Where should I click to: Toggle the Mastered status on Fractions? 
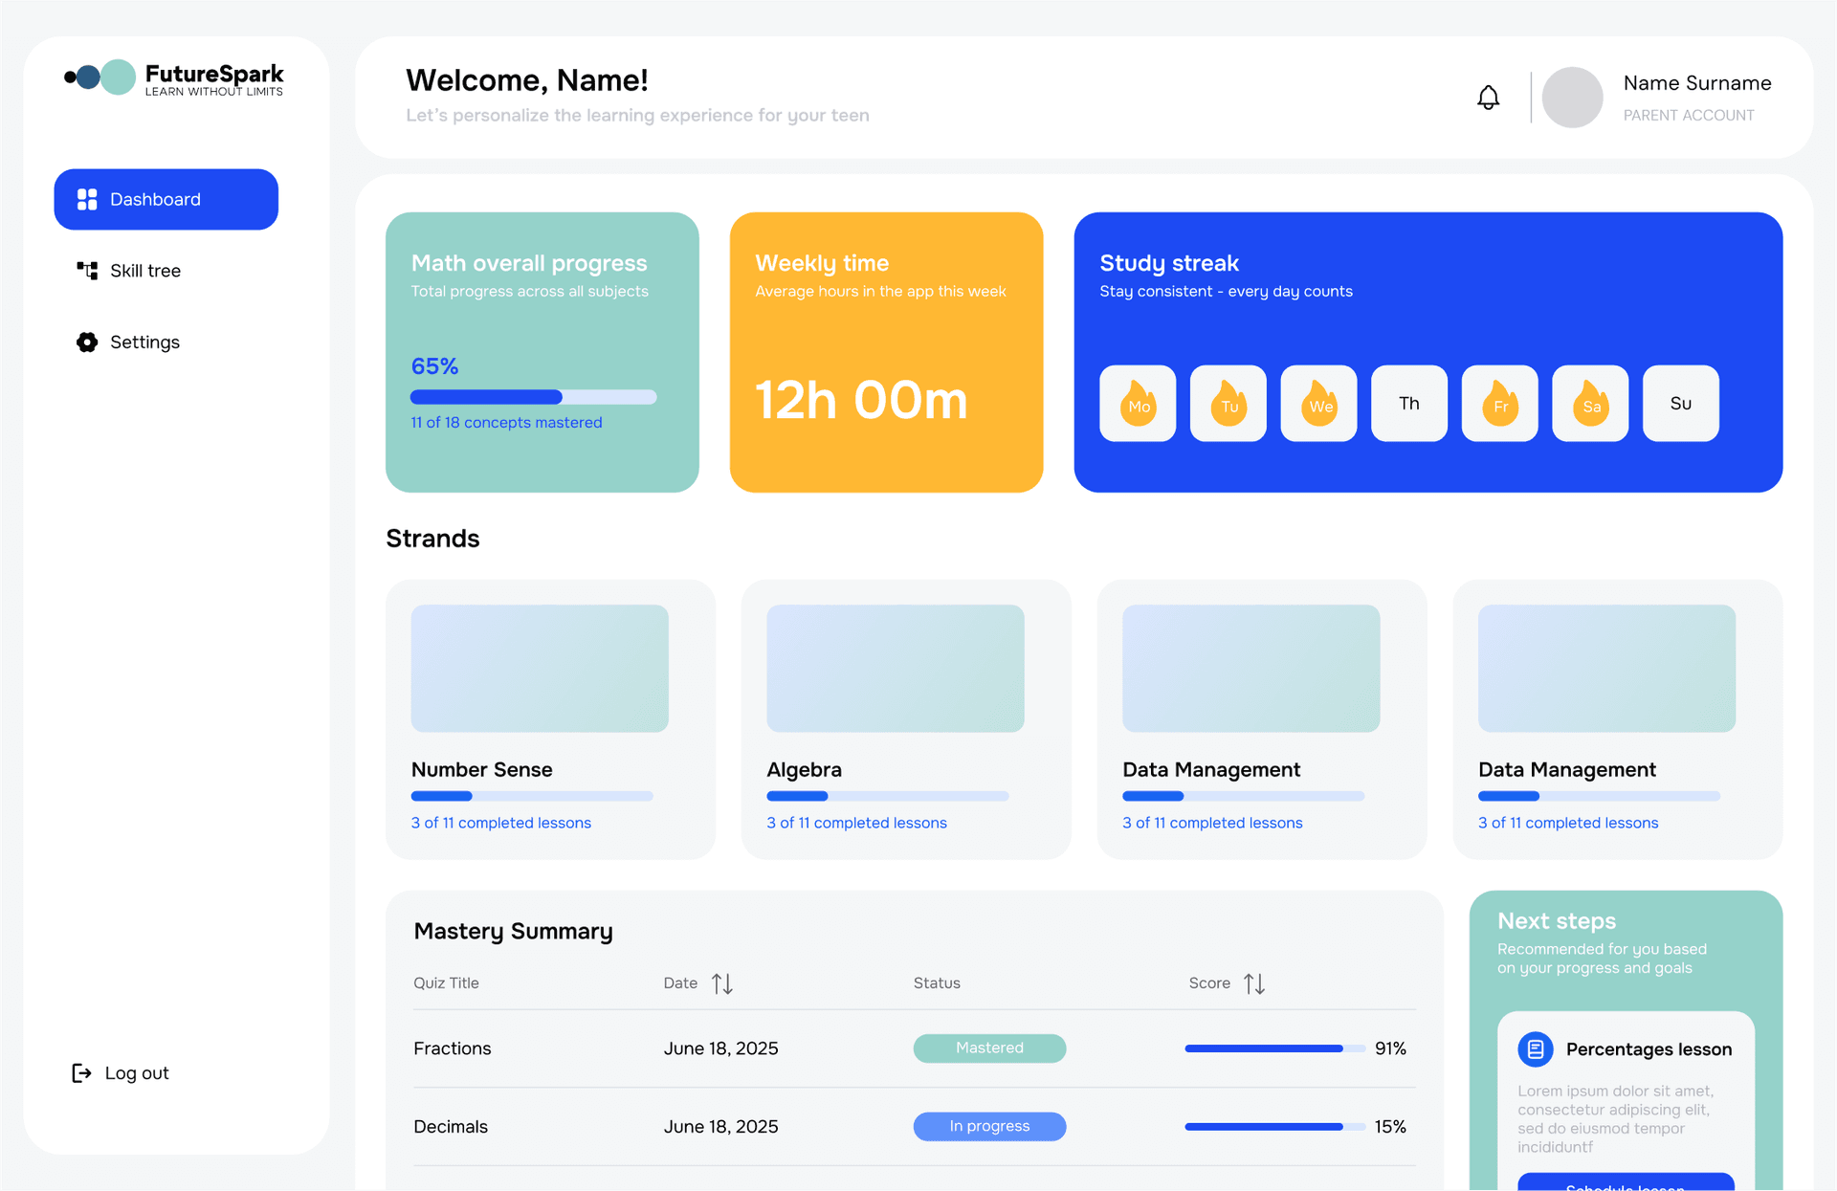[989, 1048]
